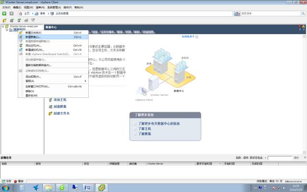Click the New Folder toolbar icon
Image resolution: width=307 pixels, height=192 pixels.
(x=4, y=20)
